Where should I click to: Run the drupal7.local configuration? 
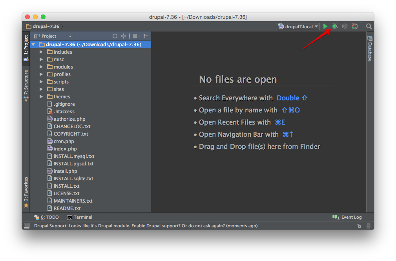[x=325, y=26]
